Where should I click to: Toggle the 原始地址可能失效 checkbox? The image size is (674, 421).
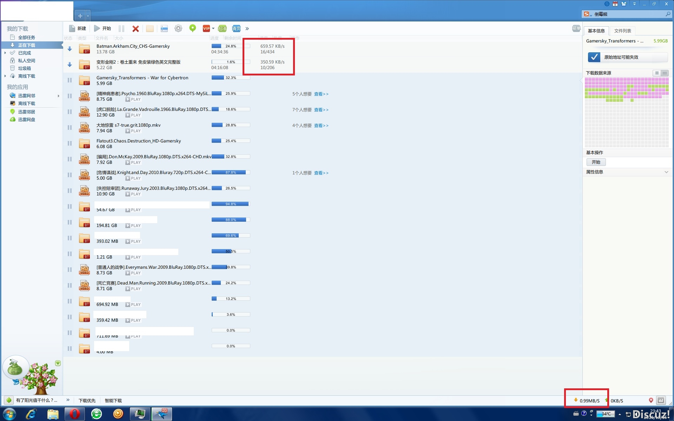point(594,57)
